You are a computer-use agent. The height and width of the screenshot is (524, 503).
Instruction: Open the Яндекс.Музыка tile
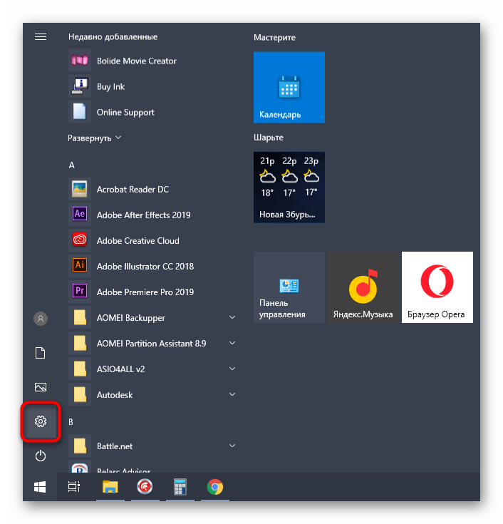[363, 287]
